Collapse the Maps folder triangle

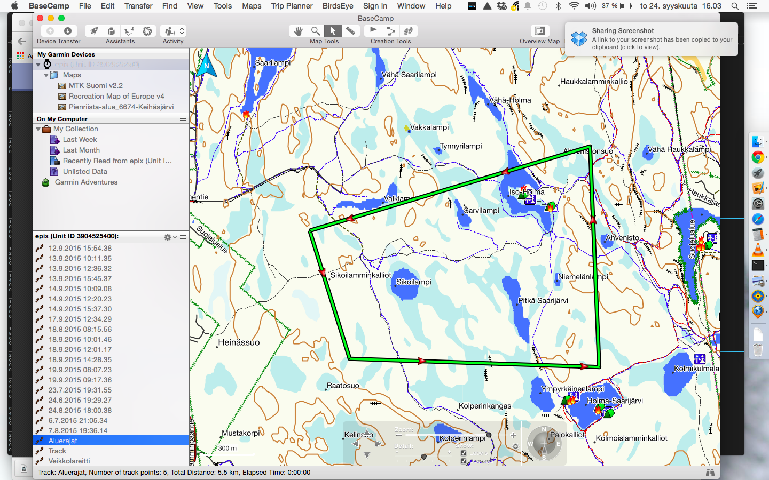(46, 75)
